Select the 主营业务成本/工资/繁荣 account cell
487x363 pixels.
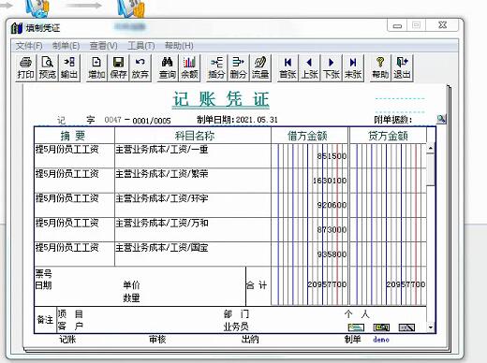point(193,181)
